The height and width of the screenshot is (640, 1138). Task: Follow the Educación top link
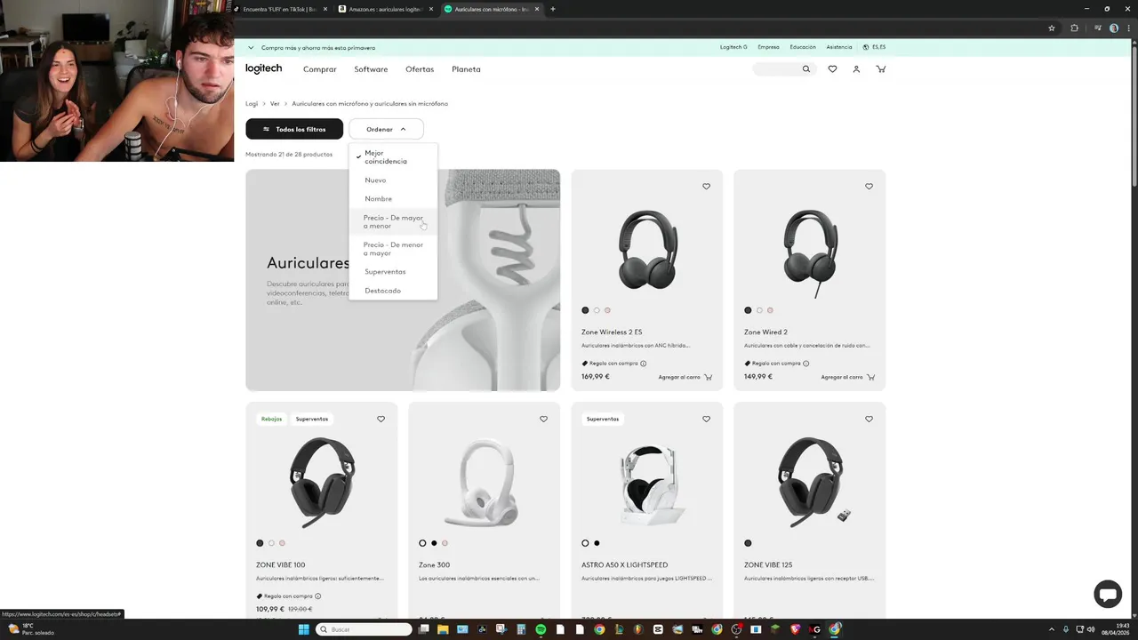pos(803,47)
